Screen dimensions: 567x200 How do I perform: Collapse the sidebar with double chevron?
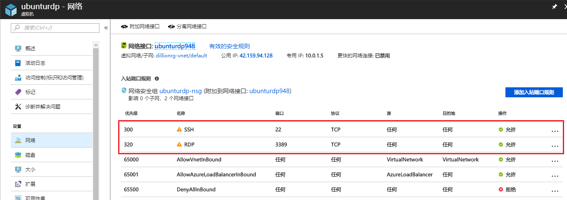106,28
